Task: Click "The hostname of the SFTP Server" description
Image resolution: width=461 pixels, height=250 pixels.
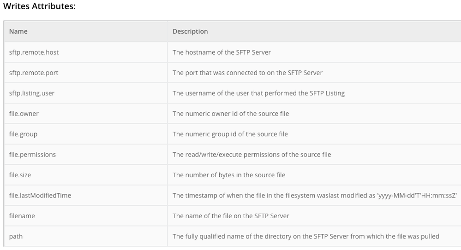Action: (x=222, y=52)
